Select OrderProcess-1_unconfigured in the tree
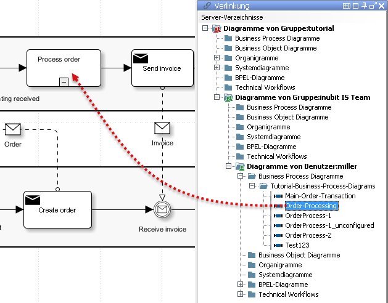388x303 pixels. click(329, 225)
